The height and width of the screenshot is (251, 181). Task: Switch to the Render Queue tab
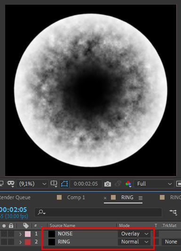(x=15, y=197)
